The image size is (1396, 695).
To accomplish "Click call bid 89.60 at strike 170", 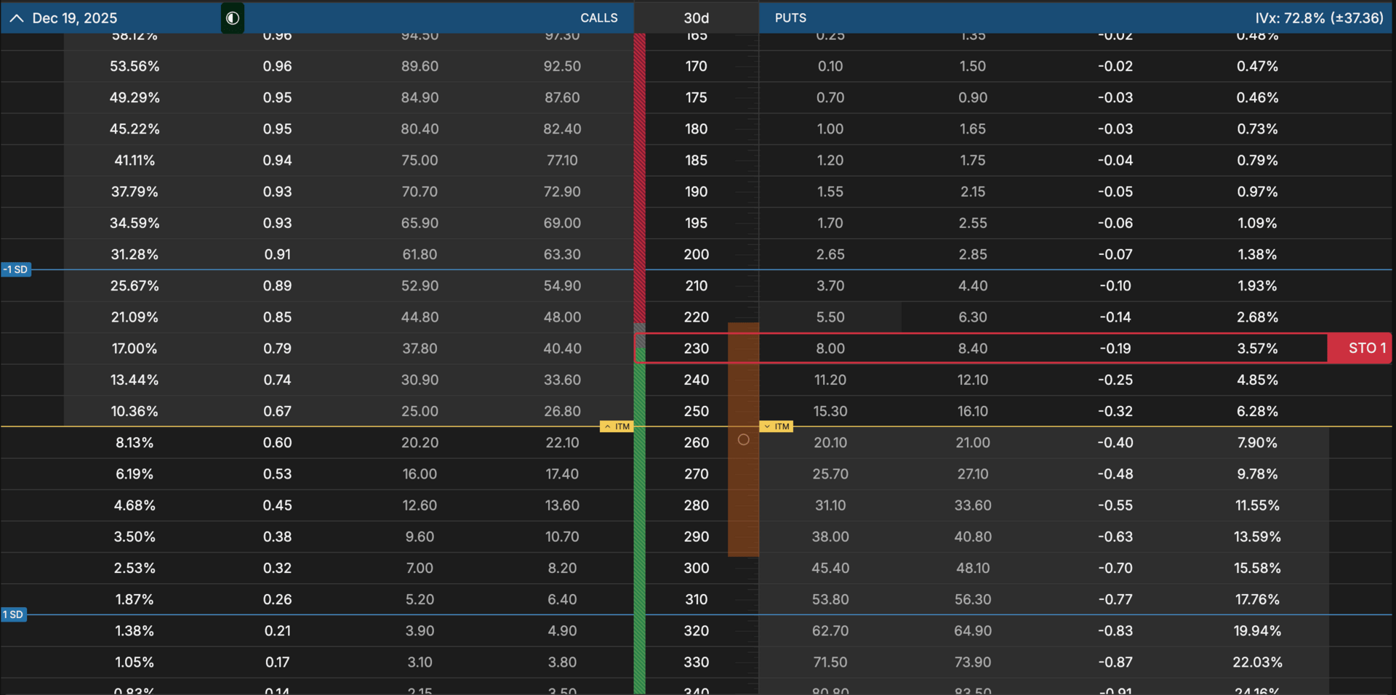I will pyautogui.click(x=420, y=66).
